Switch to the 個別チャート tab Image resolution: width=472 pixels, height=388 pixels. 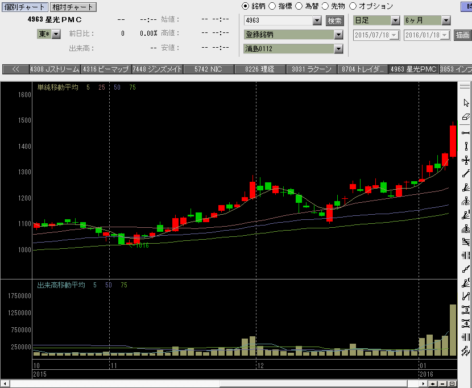point(25,7)
